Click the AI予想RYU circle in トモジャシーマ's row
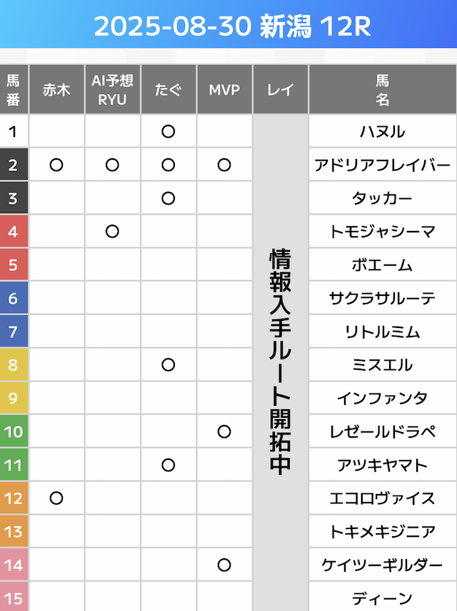Screen dimensions: 457x611 [112, 232]
